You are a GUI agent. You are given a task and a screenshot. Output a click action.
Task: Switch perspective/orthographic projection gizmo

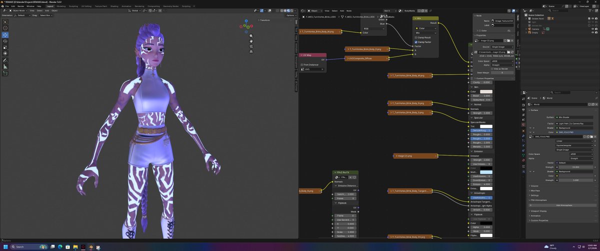coord(250,52)
